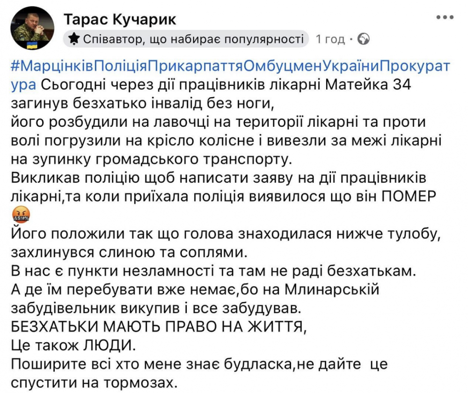Open Тарас Кучарик's profile picture
468x393 pixels.
pos(32,29)
